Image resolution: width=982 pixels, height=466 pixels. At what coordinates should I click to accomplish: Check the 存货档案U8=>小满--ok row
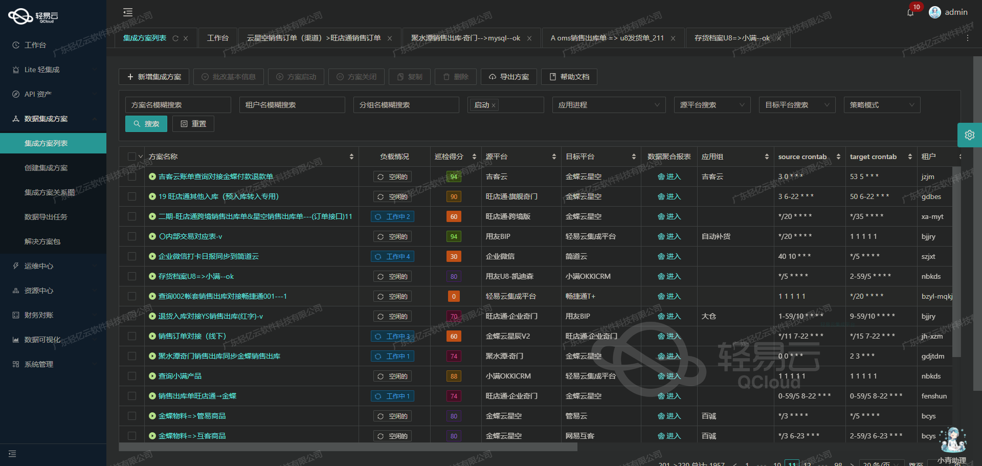click(132, 276)
